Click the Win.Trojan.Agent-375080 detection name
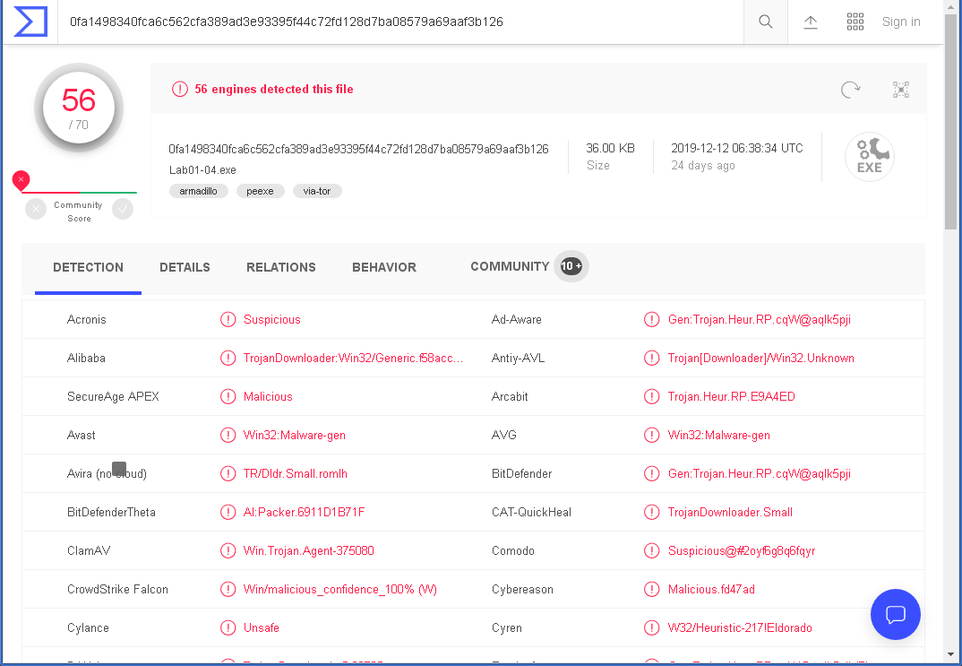Image resolution: width=962 pixels, height=666 pixels. 309,551
